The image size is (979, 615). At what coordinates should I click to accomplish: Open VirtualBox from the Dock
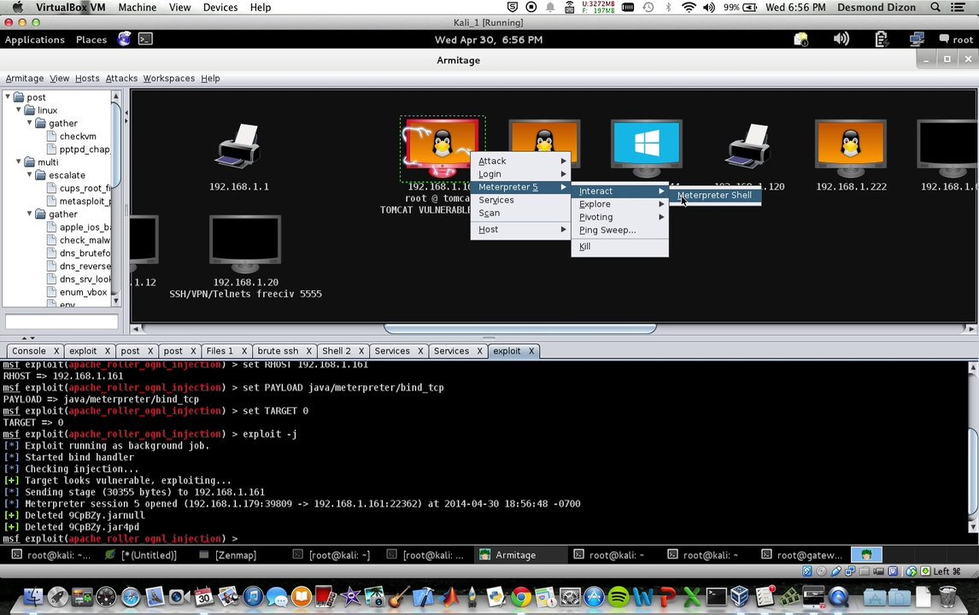[740, 596]
